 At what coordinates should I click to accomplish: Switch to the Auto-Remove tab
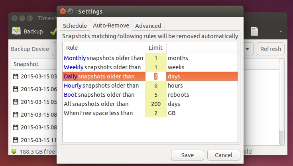click(111, 25)
